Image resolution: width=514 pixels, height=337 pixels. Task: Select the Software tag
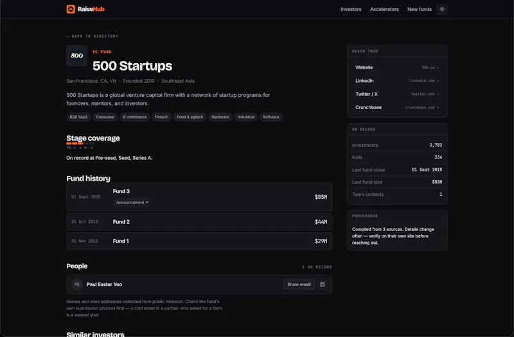tap(270, 117)
